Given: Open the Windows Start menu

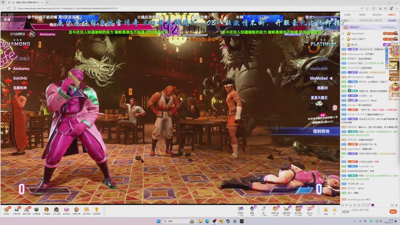Looking at the screenshot, I should [158, 221].
